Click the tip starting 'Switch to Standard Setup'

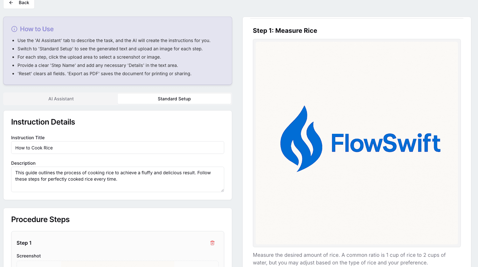pyautogui.click(x=110, y=49)
